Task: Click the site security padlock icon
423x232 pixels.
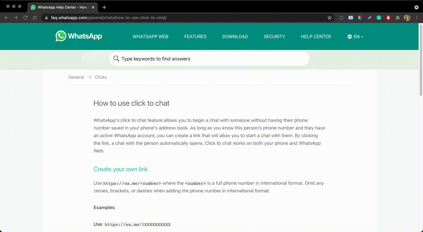Action: [46, 17]
